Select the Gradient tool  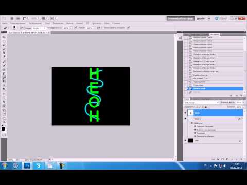(x=4, y=81)
